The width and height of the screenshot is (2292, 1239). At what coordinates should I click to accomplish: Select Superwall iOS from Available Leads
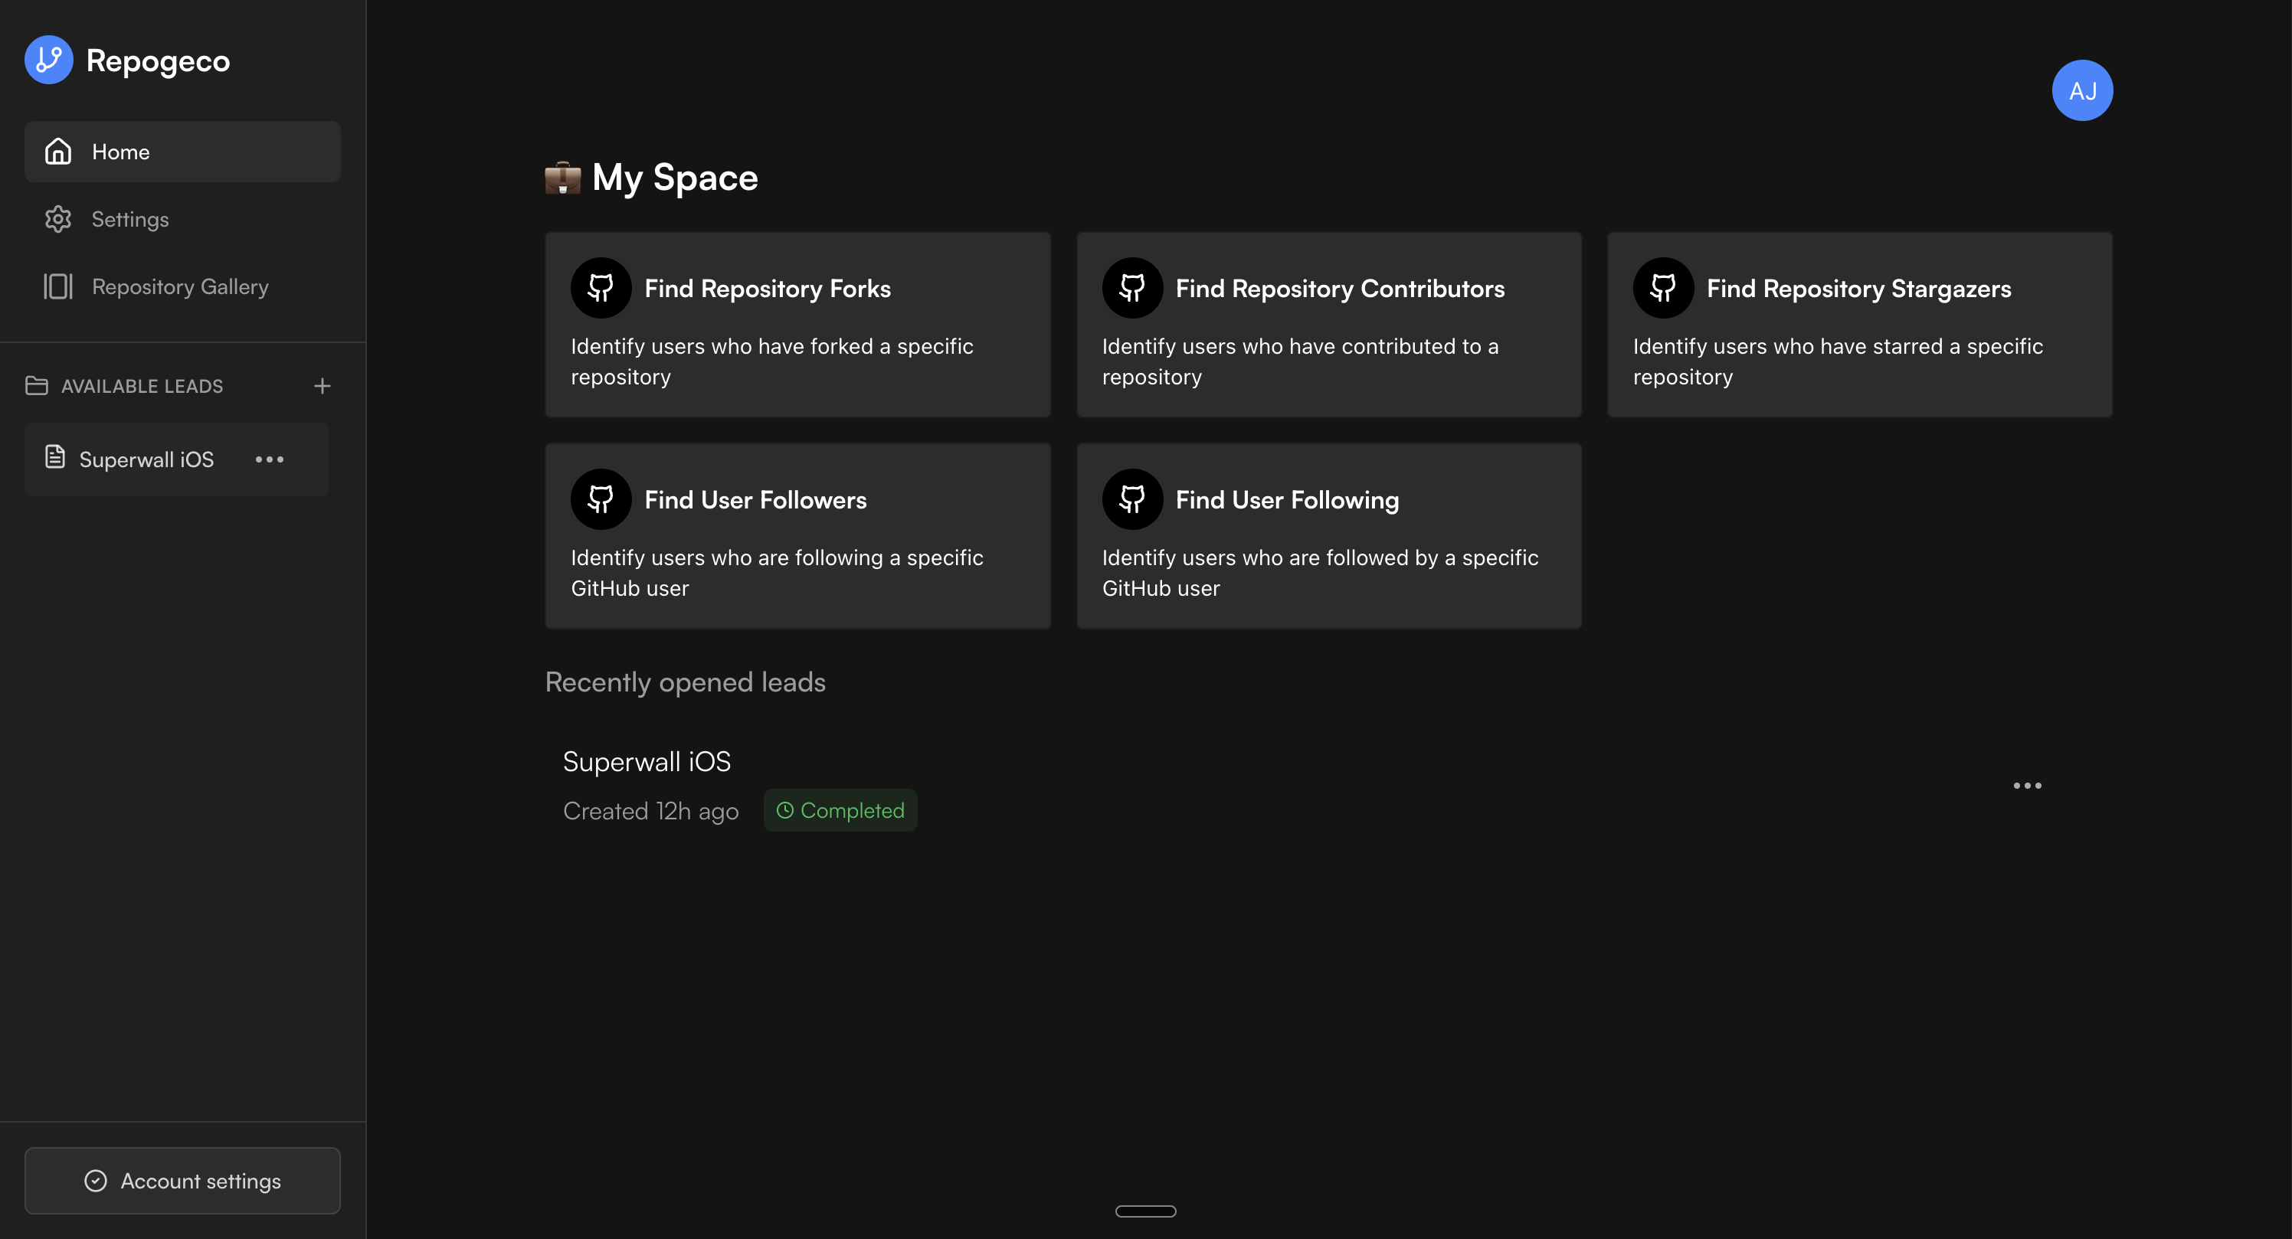pos(147,459)
